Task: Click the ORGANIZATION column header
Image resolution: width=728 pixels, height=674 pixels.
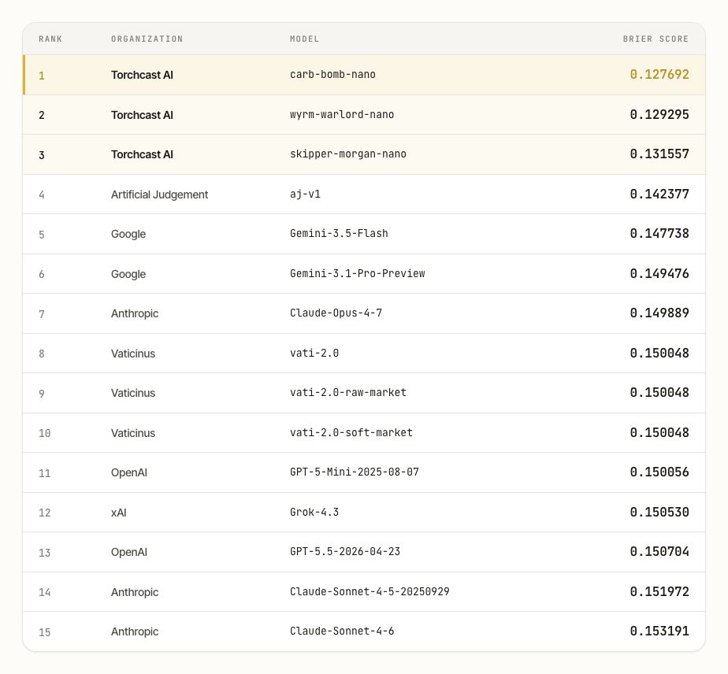Action: (147, 39)
